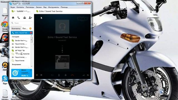Create a group via people icon
The image size is (178, 100).
click(24, 18)
